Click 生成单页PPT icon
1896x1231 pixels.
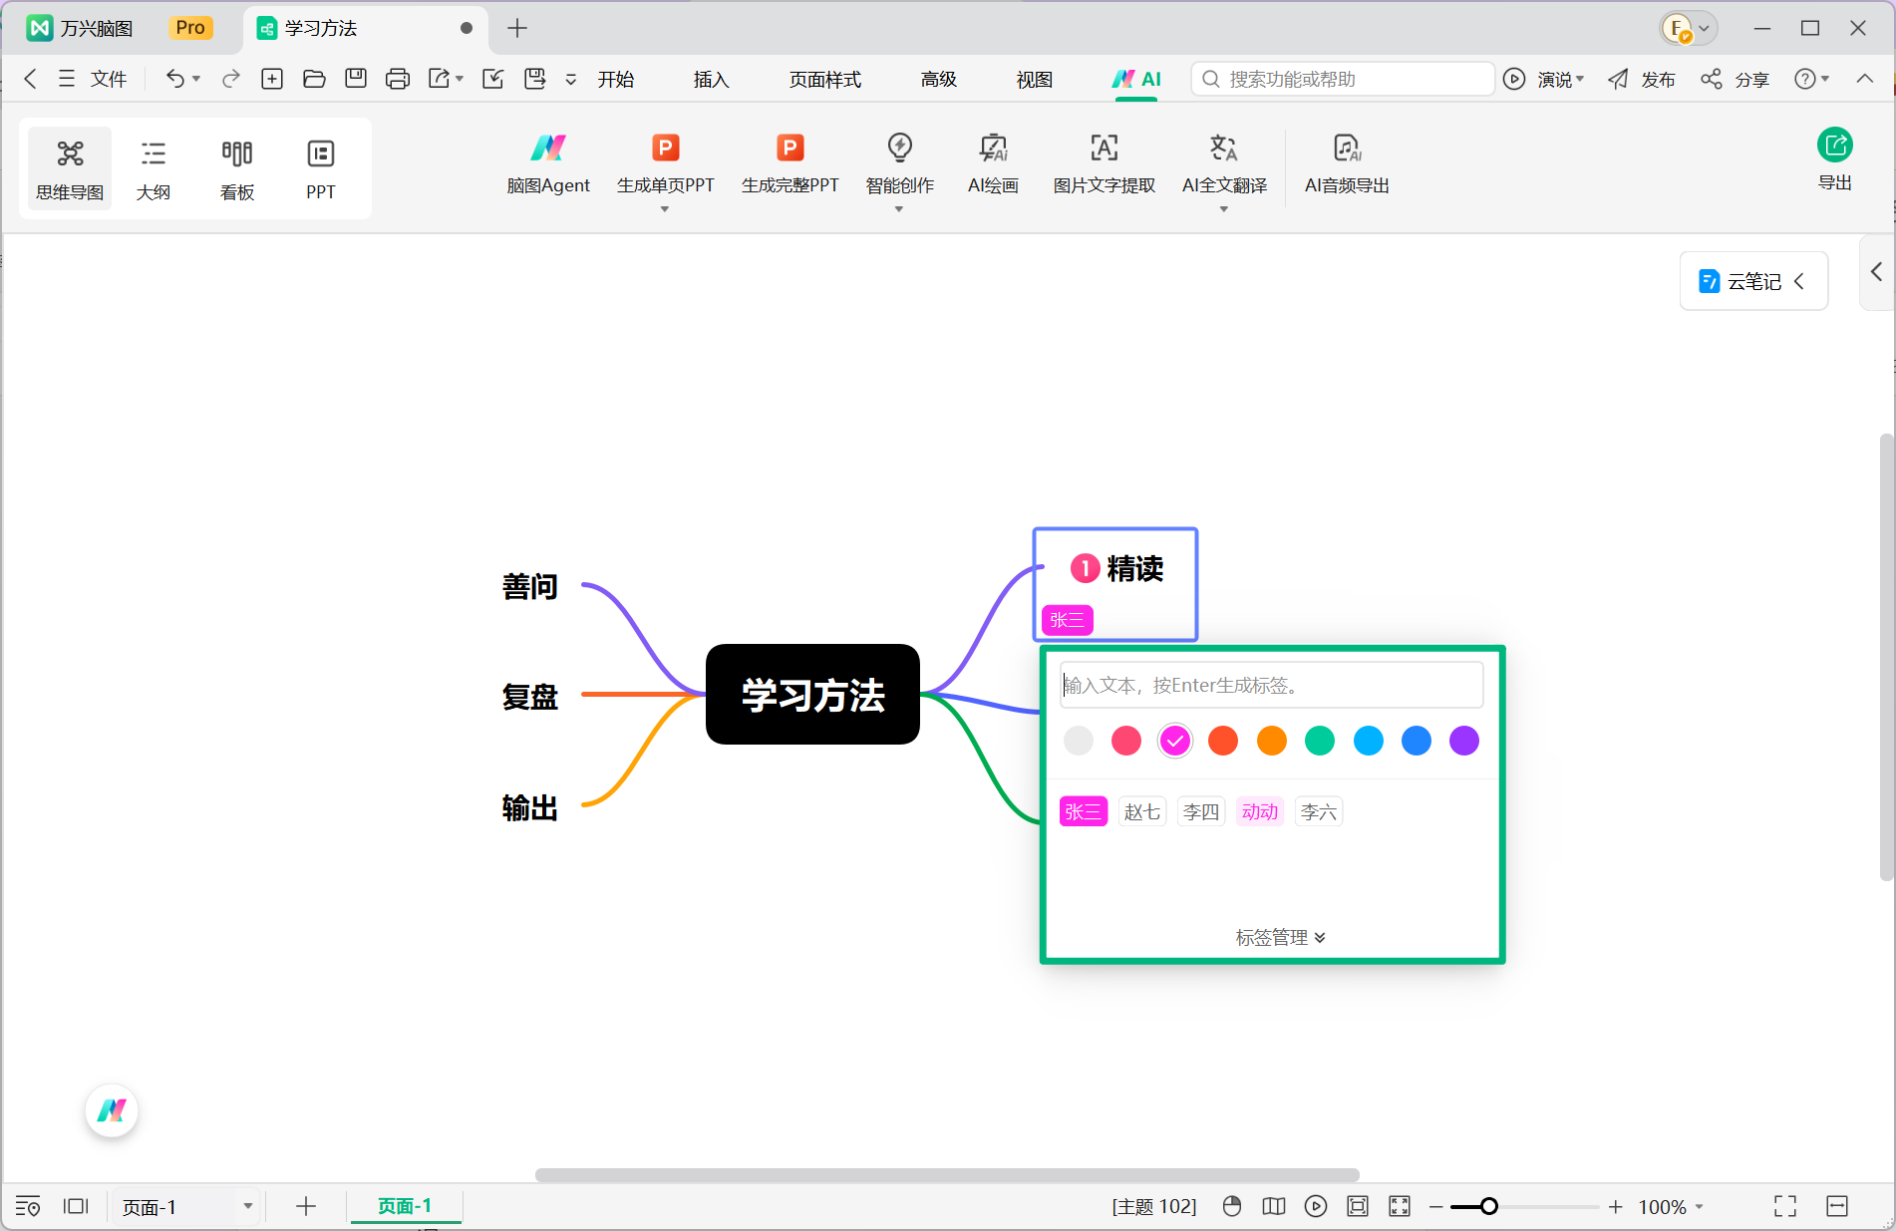click(x=665, y=149)
